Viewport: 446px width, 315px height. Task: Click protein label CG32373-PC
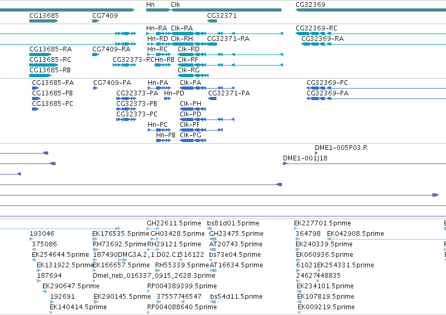(137, 114)
